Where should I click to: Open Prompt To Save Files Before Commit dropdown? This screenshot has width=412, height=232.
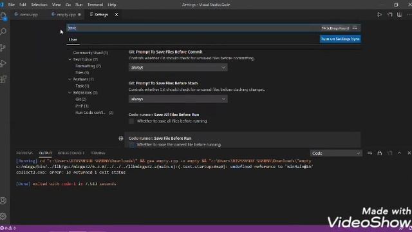(178, 67)
